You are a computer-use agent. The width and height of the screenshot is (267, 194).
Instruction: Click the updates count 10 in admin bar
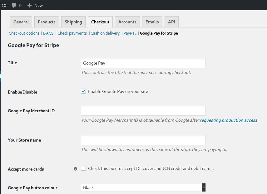click(4, 5)
